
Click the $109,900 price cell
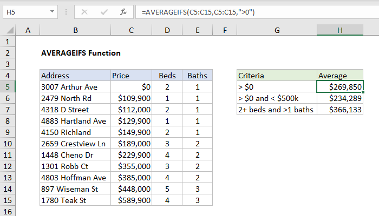pyautogui.click(x=131, y=98)
